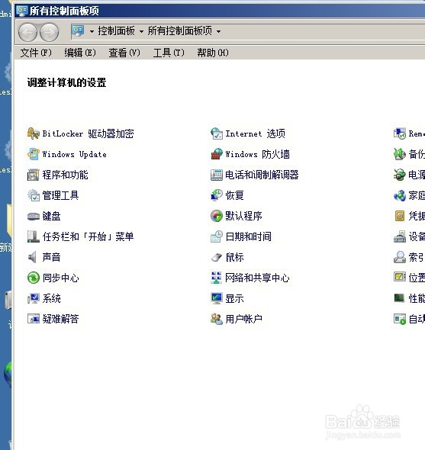Expand dropdown arrow before 控制面板 breadcrumb
The height and width of the screenshot is (450, 425).
(x=92, y=31)
